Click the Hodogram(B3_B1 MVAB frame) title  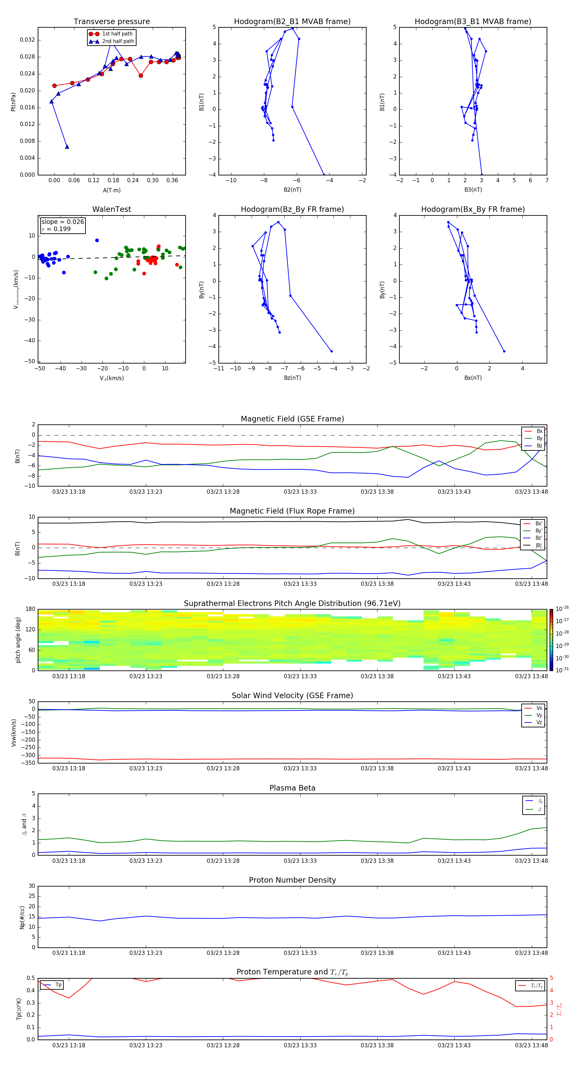(473, 21)
